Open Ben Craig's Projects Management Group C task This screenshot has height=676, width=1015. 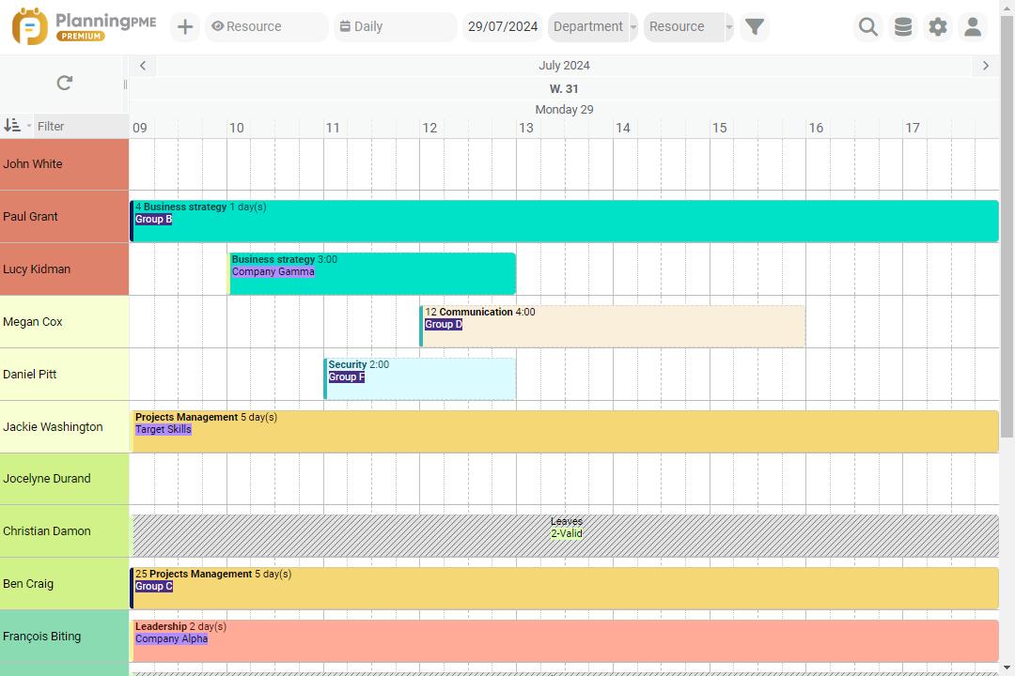[x=565, y=588]
